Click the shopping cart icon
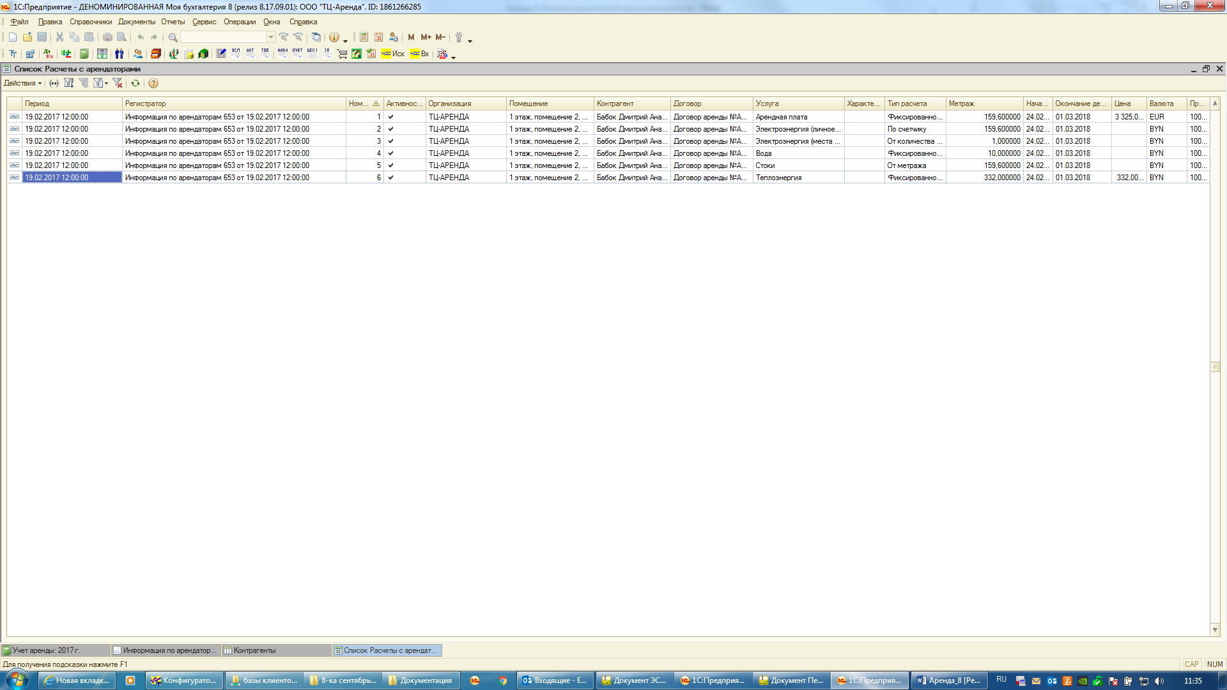The height and width of the screenshot is (690, 1227). pyautogui.click(x=342, y=54)
